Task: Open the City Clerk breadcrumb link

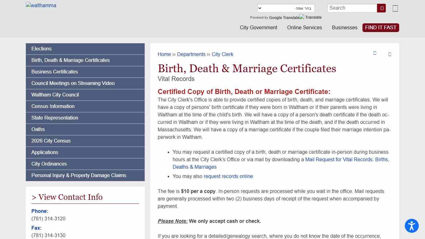Action: 222,54
